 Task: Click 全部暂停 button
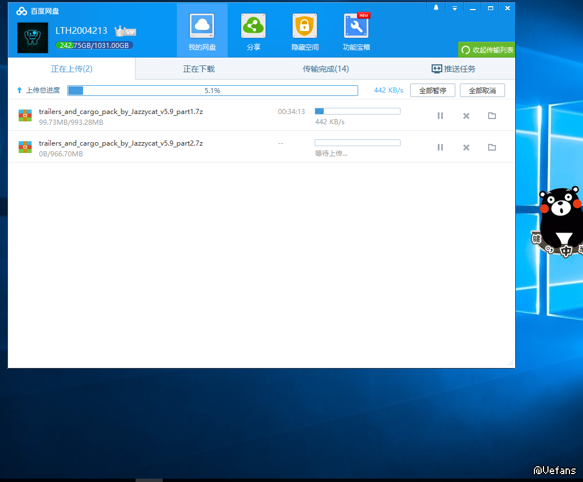pos(433,90)
